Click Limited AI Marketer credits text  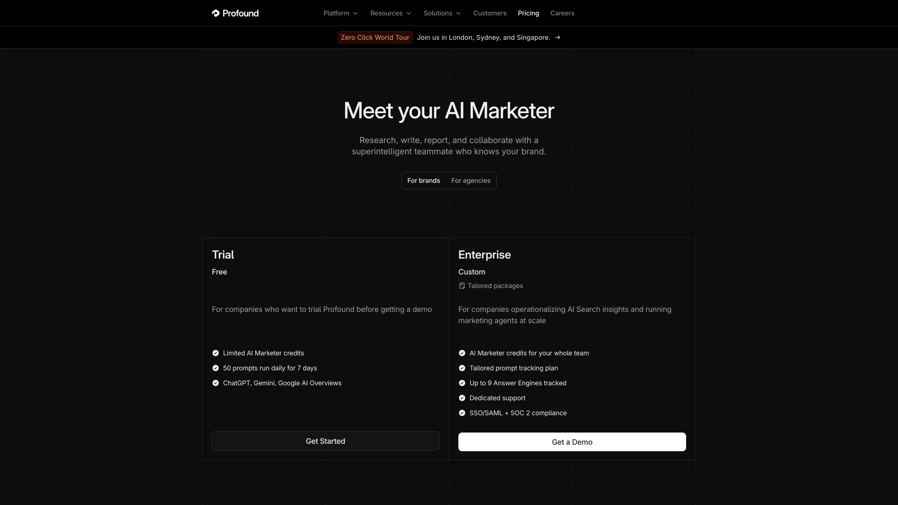263,353
